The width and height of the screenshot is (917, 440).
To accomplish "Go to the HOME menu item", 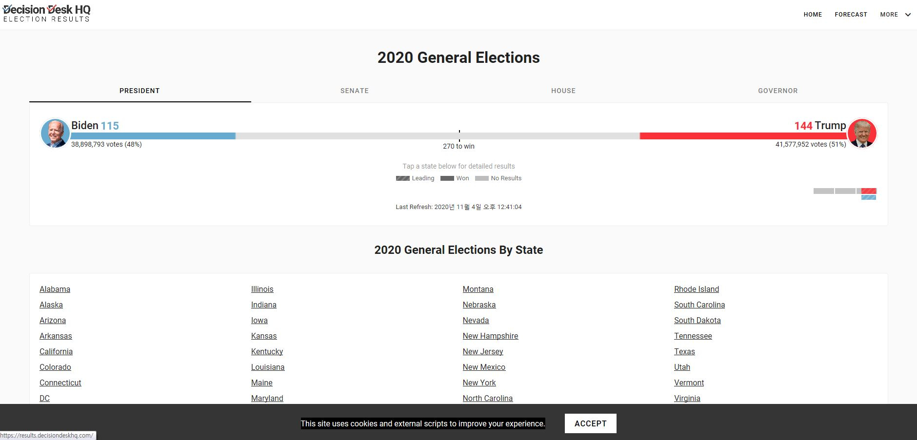I will pos(813,15).
